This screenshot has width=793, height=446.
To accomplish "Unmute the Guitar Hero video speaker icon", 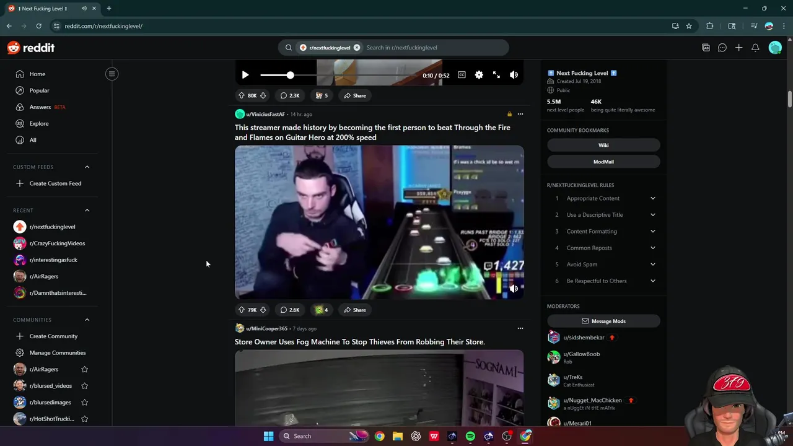I will click(x=514, y=288).
